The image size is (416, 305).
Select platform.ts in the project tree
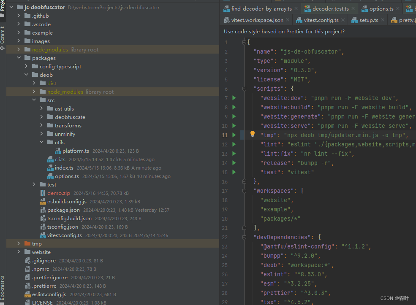76,151
